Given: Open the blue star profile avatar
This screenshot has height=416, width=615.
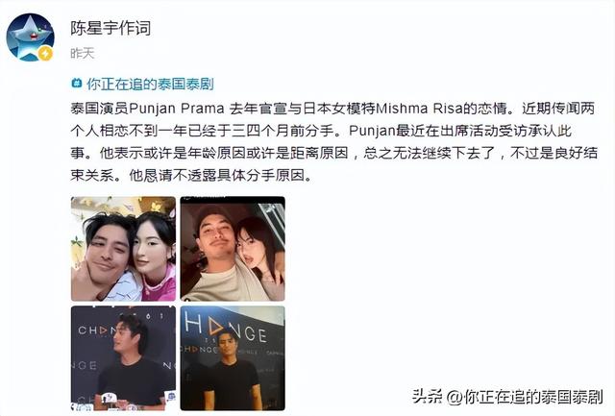Looking at the screenshot, I should tap(30, 37).
